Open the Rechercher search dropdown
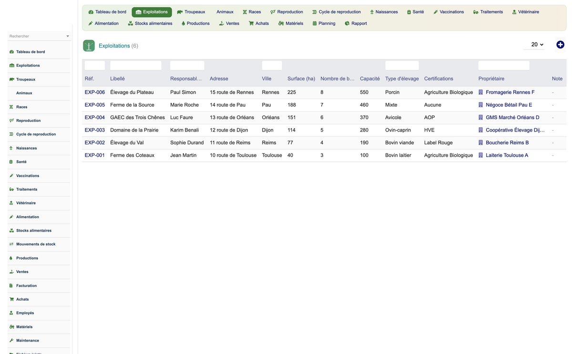 click(x=39, y=36)
